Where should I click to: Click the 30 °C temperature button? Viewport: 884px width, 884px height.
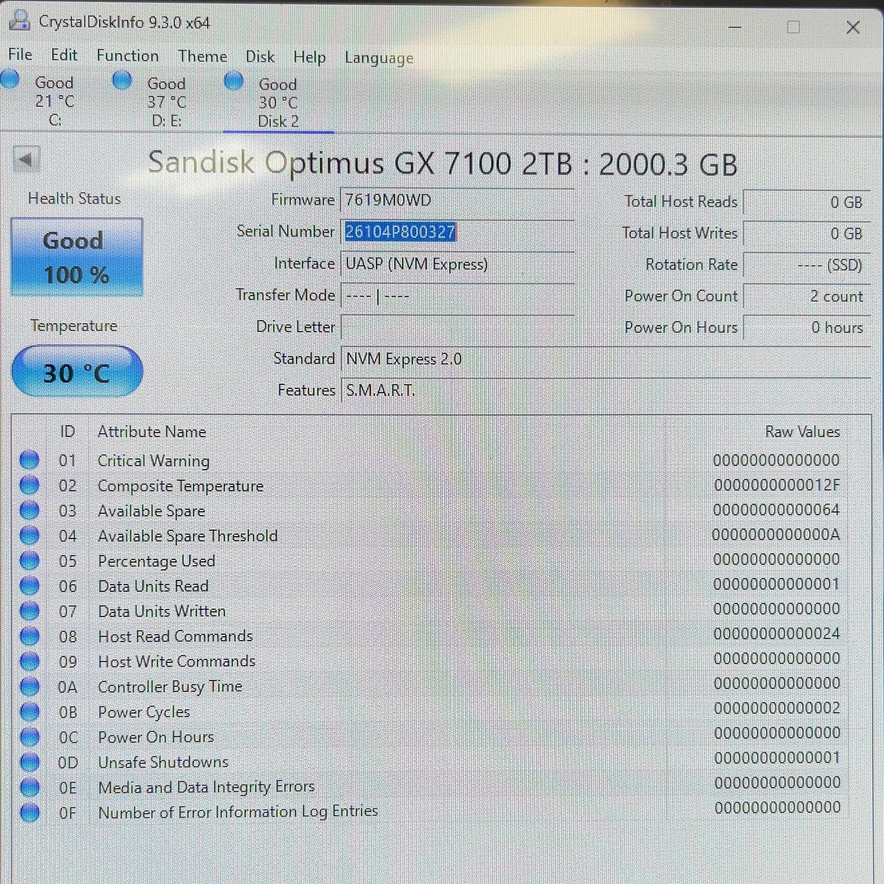pyautogui.click(x=77, y=372)
